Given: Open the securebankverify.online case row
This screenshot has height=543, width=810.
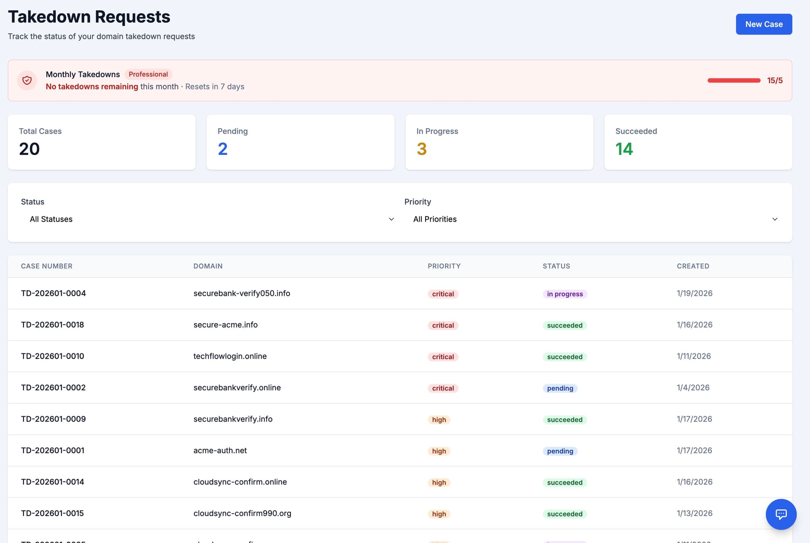Looking at the screenshot, I should 237,388.
